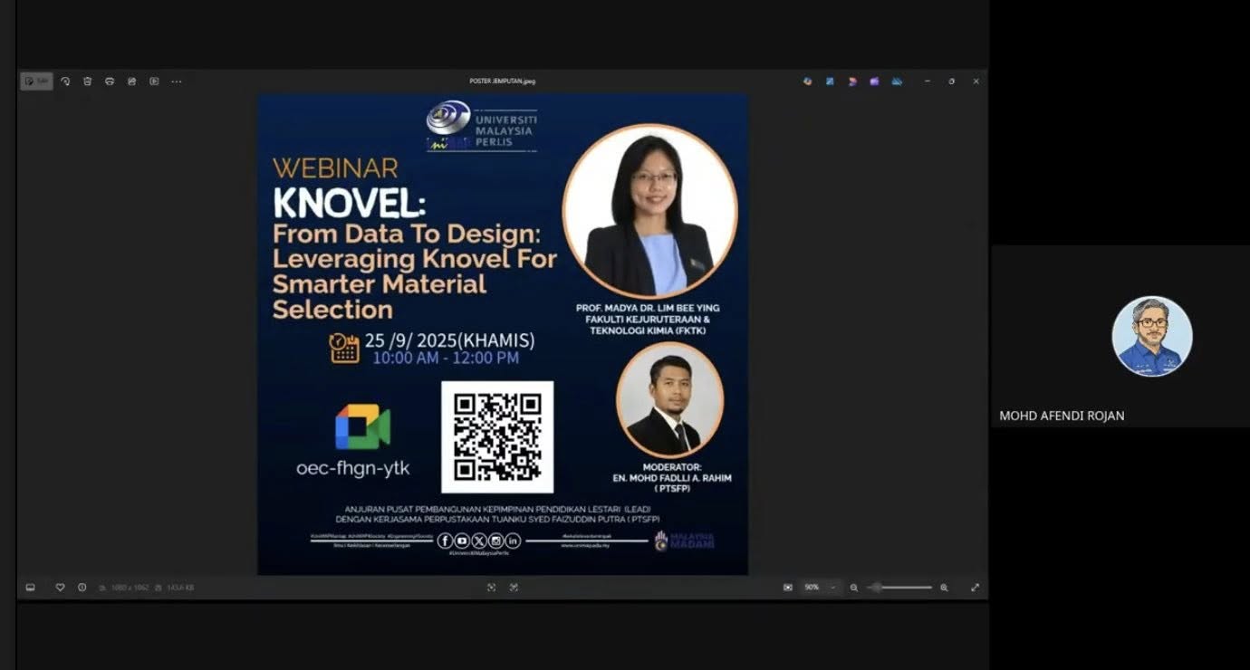Expand the 90% zoom dropdown
Viewport: 1250px width, 670px height.
(x=832, y=588)
